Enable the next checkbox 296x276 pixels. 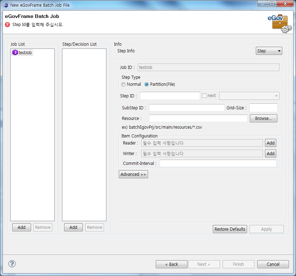(204, 96)
